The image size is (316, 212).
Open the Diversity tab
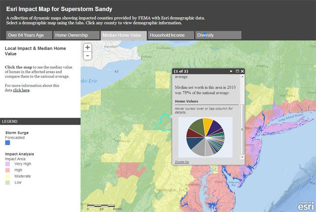coord(218,35)
